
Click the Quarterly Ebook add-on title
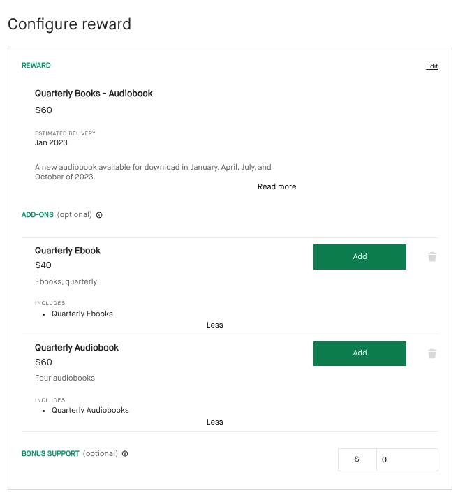coord(68,251)
